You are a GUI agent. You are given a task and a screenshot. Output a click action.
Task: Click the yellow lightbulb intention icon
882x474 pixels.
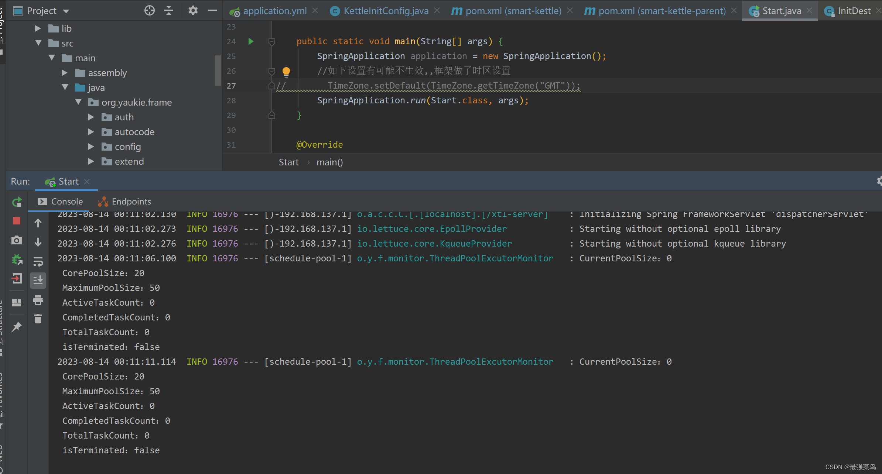point(286,71)
